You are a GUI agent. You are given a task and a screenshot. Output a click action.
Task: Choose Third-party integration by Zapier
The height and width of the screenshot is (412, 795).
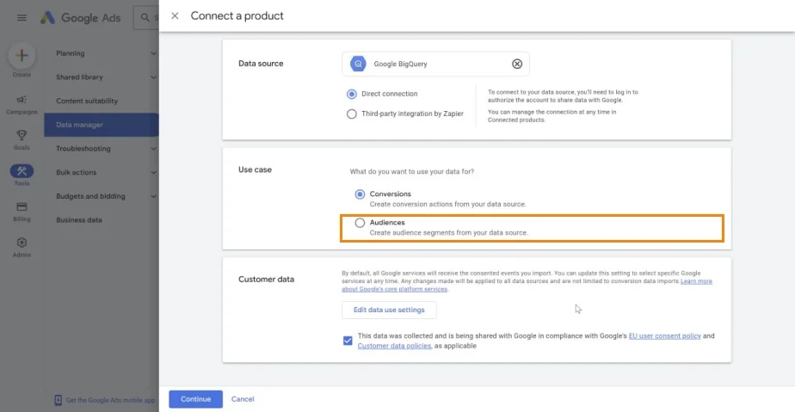(351, 114)
